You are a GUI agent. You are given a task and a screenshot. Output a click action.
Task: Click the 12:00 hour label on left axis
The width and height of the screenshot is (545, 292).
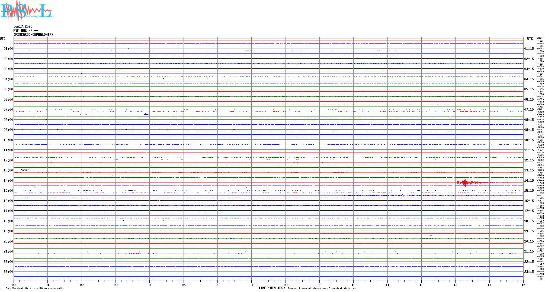pos(8,160)
